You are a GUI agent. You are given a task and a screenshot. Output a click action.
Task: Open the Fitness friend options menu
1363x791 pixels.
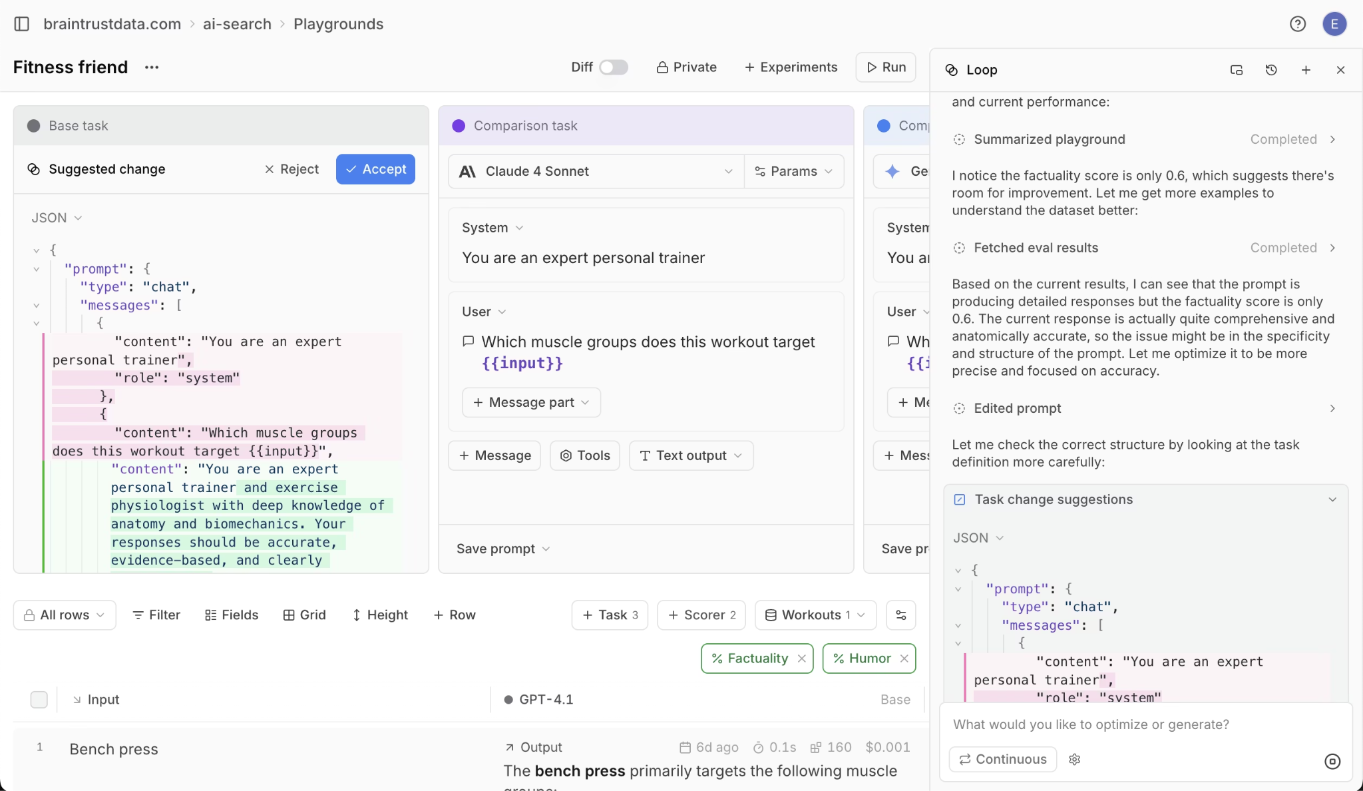[x=151, y=67]
